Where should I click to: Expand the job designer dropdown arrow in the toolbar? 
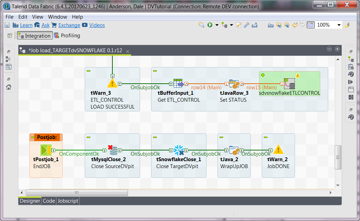pyautogui.click(x=231, y=25)
